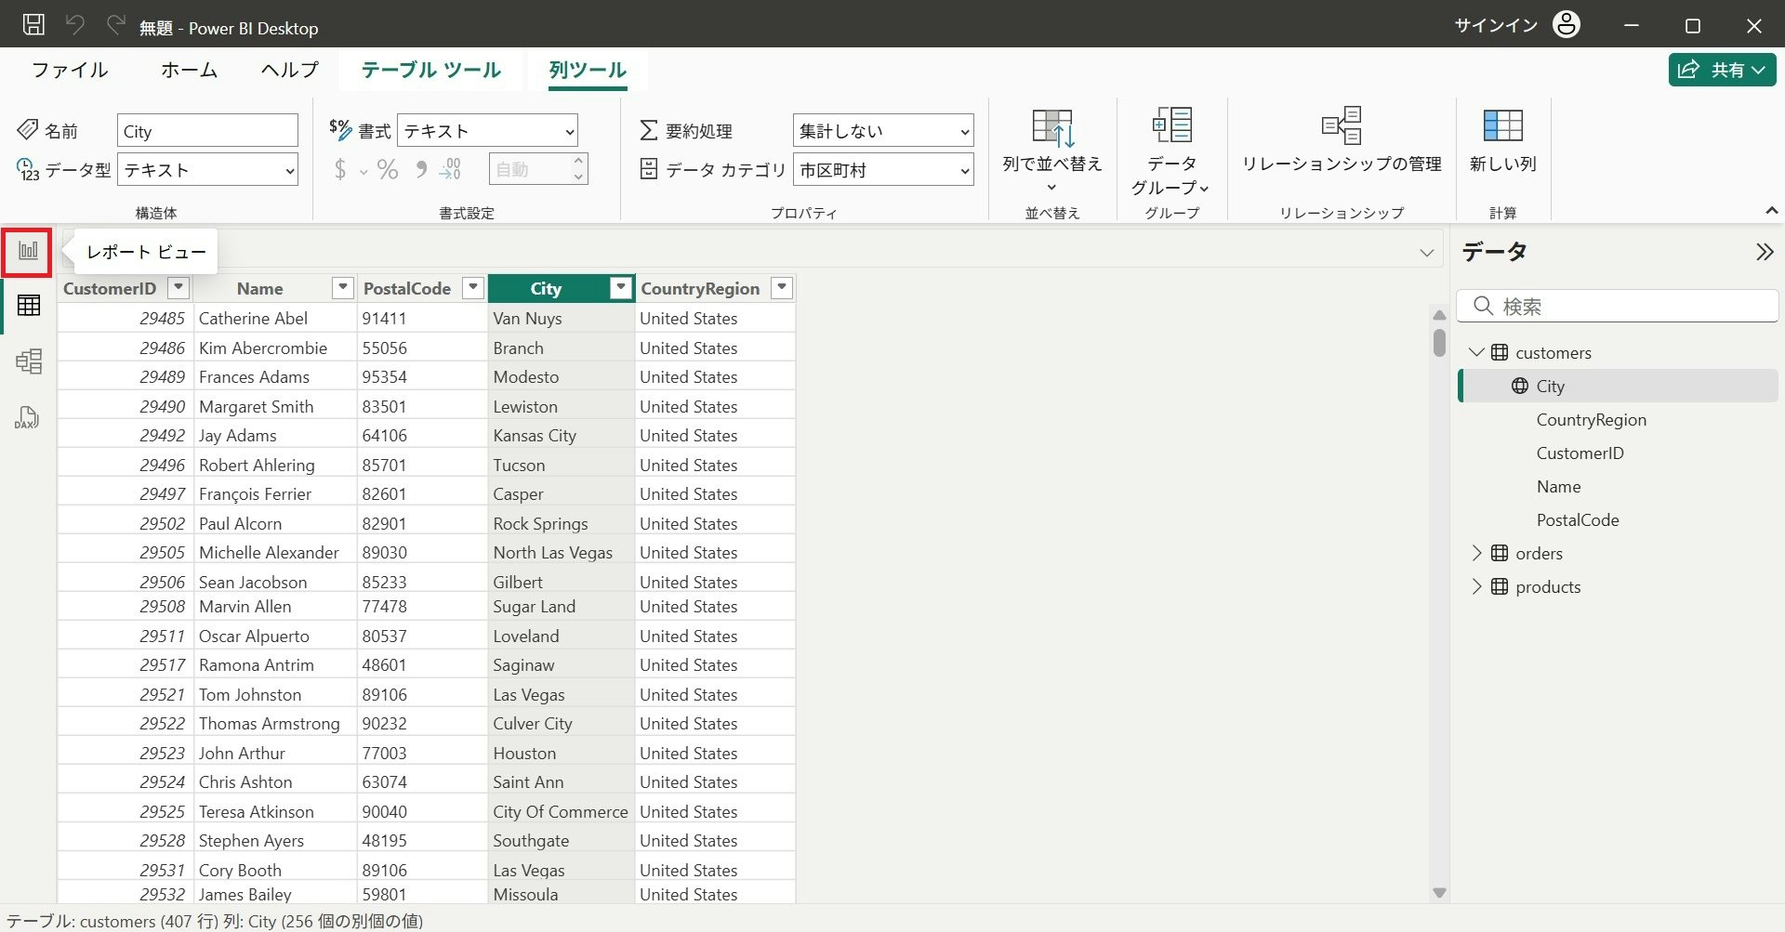Open the CustomerID column filter dropdown
The height and width of the screenshot is (932, 1785).
pyautogui.click(x=178, y=288)
